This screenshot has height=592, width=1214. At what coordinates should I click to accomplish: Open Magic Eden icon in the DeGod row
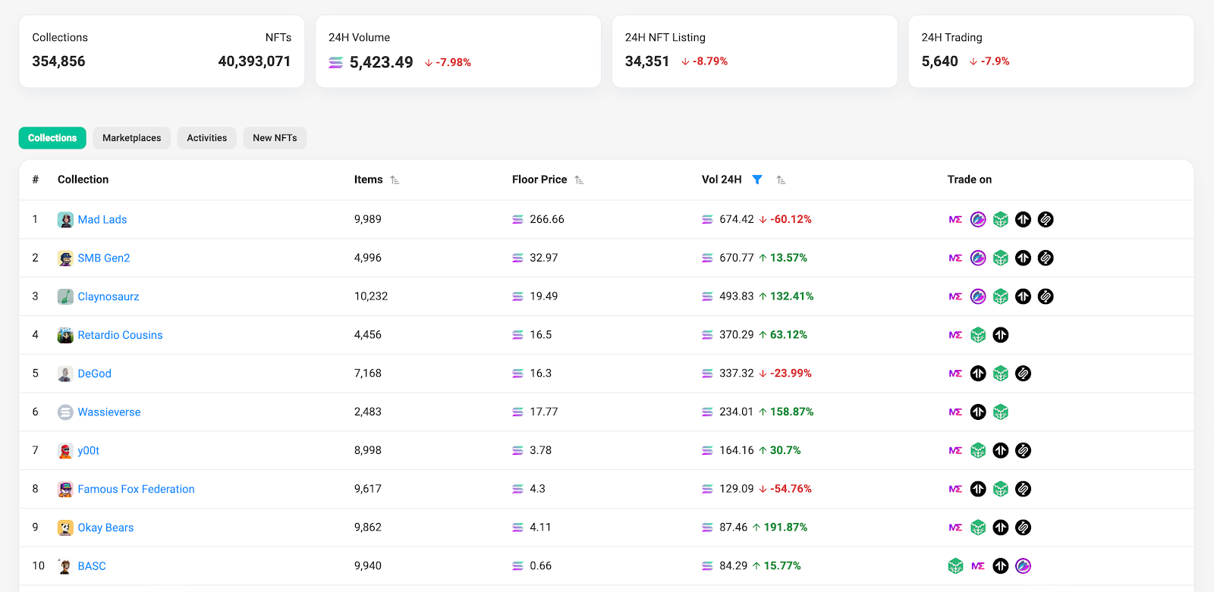(x=955, y=374)
